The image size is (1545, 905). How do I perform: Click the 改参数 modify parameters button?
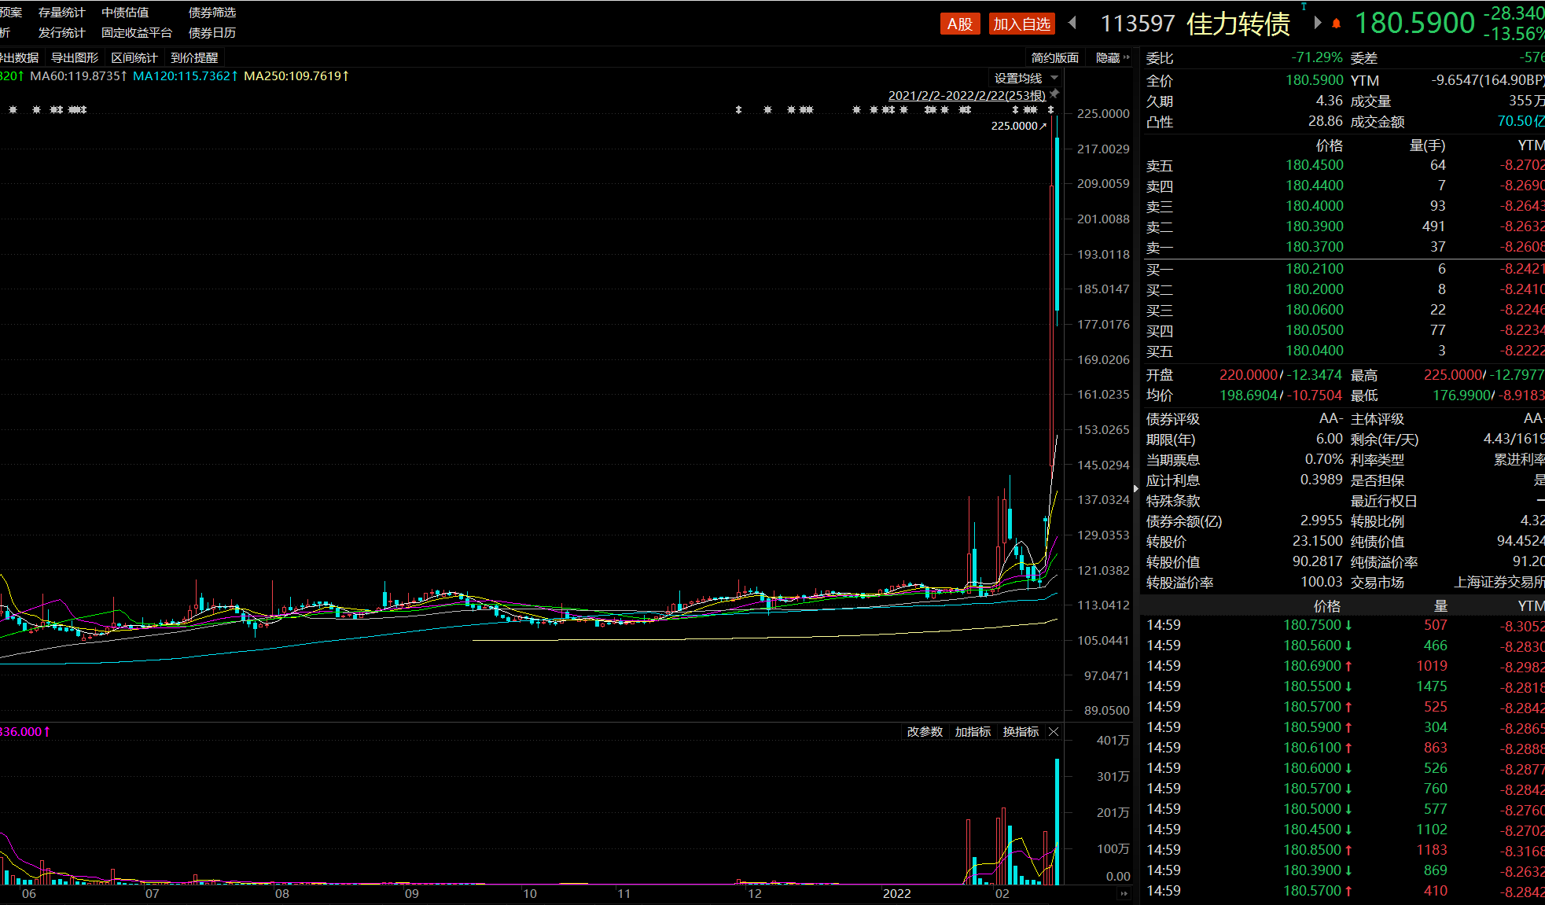(x=925, y=732)
